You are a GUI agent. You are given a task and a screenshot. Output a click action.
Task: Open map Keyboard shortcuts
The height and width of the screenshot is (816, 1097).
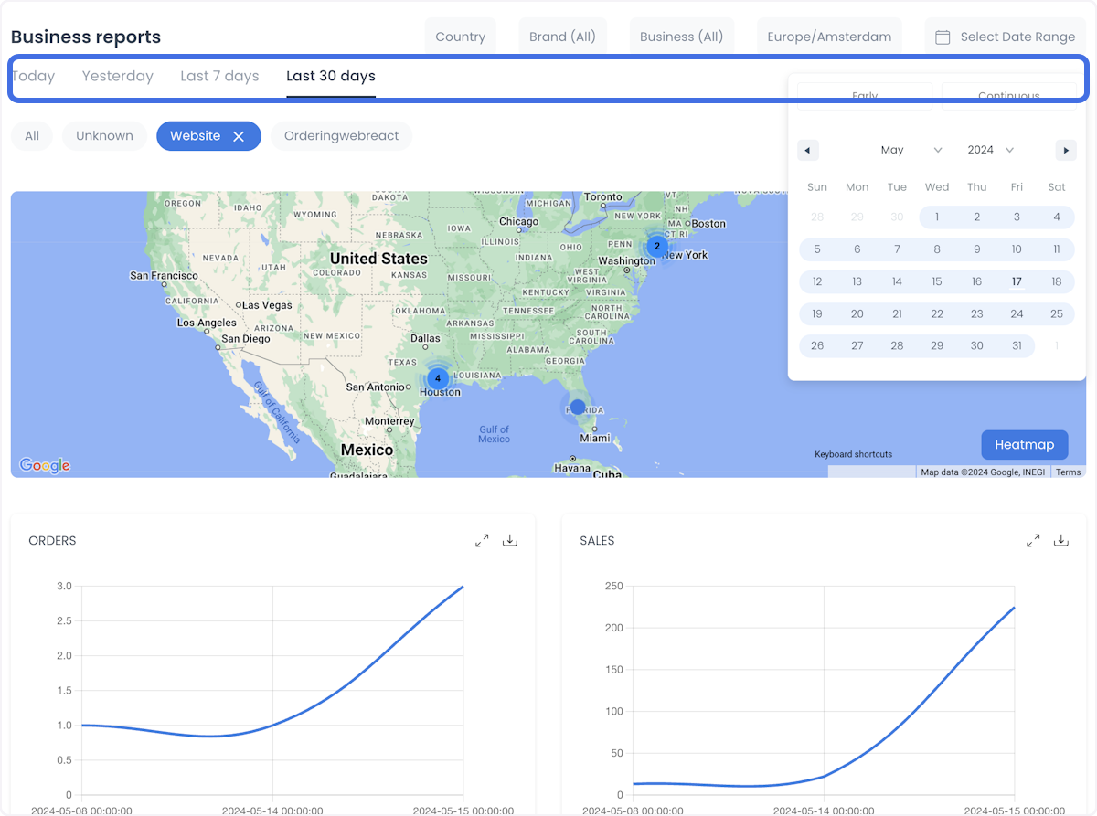(x=853, y=454)
